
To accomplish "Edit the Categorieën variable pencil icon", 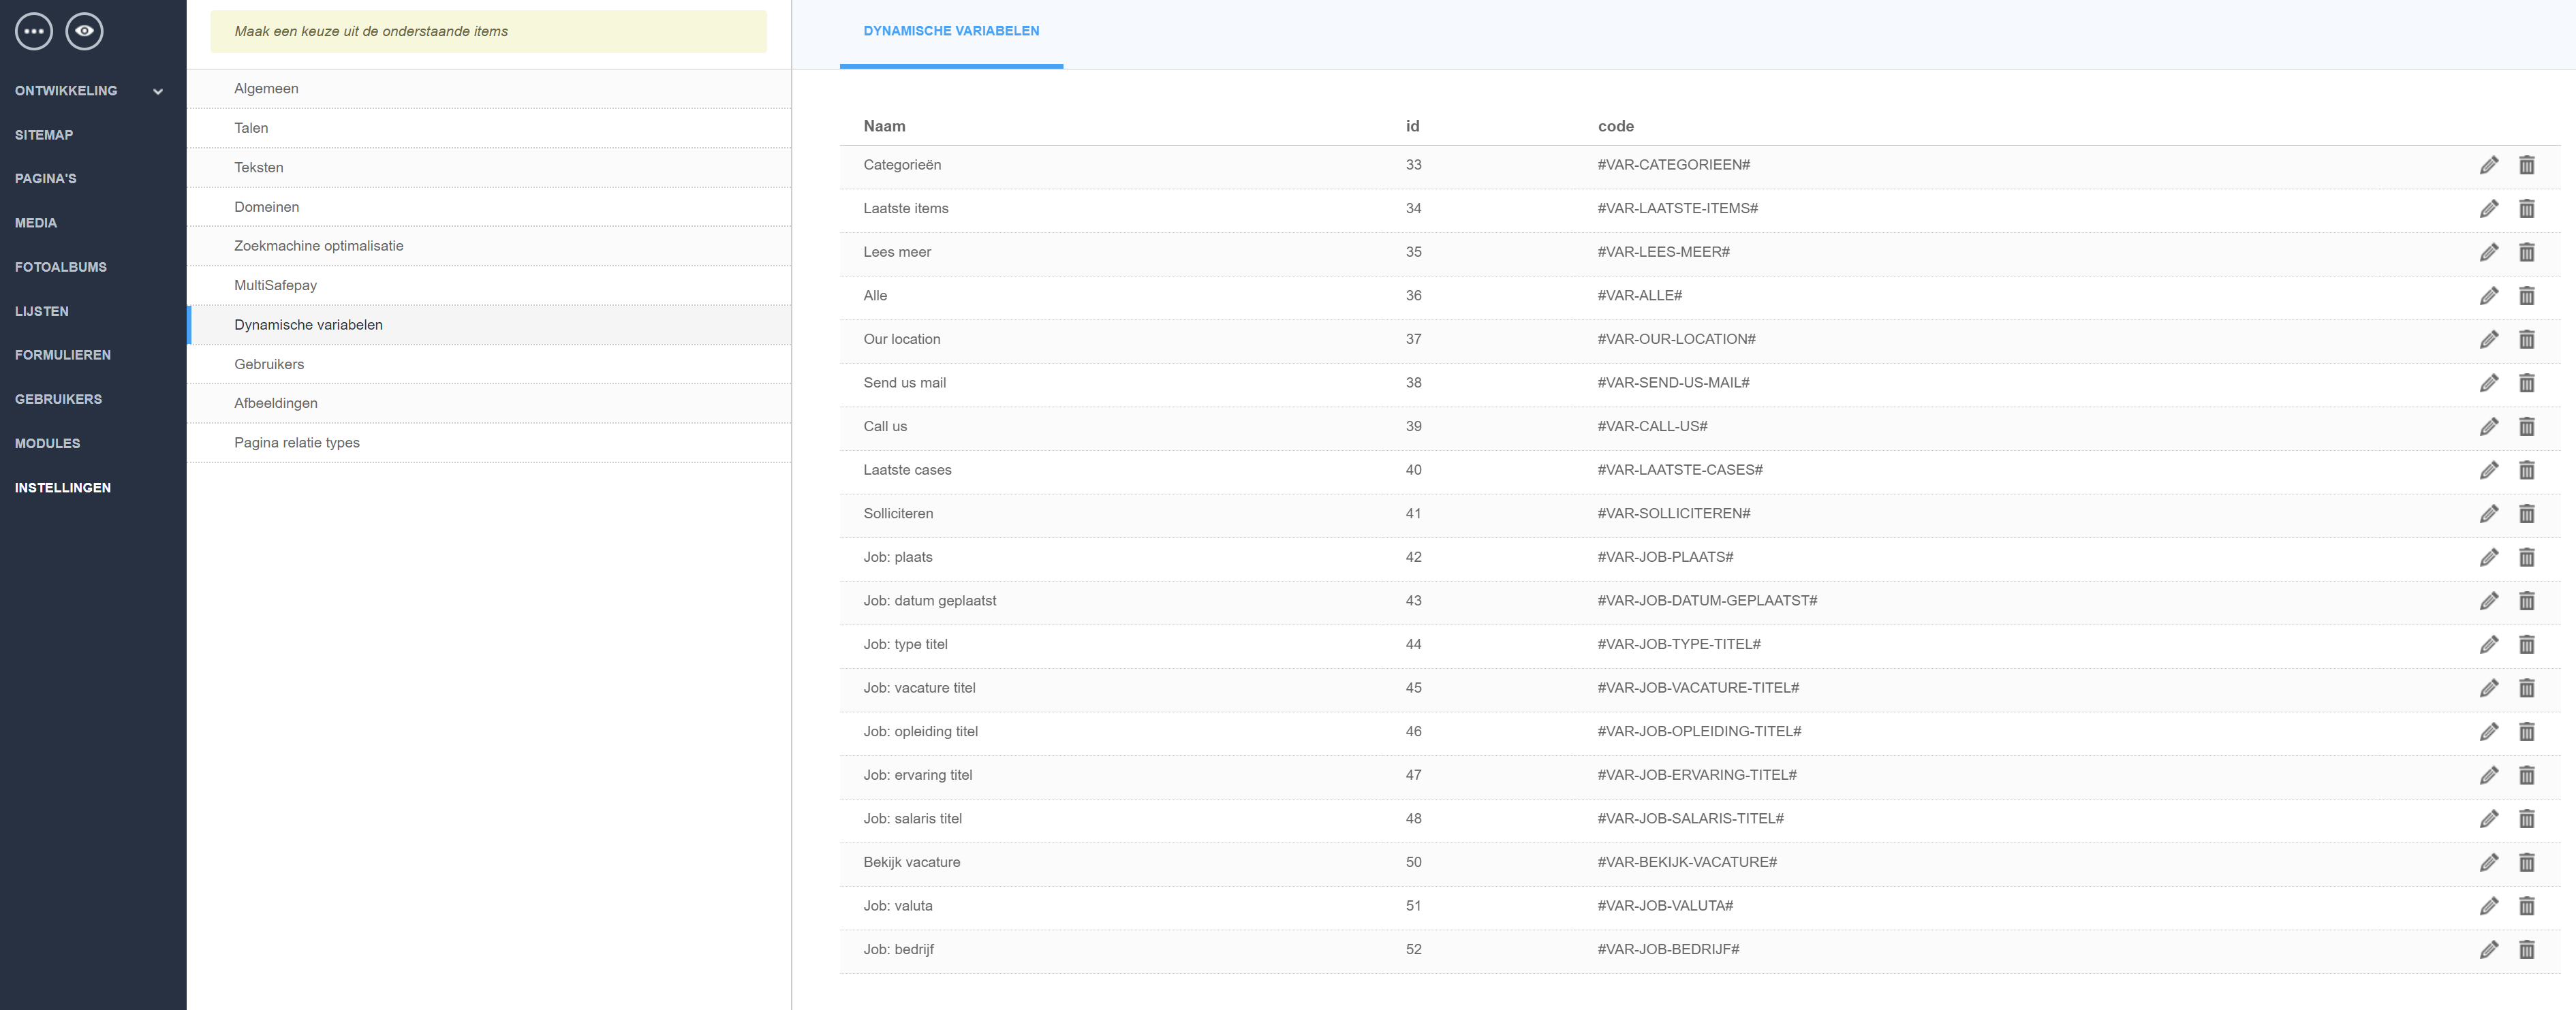I will [2489, 165].
